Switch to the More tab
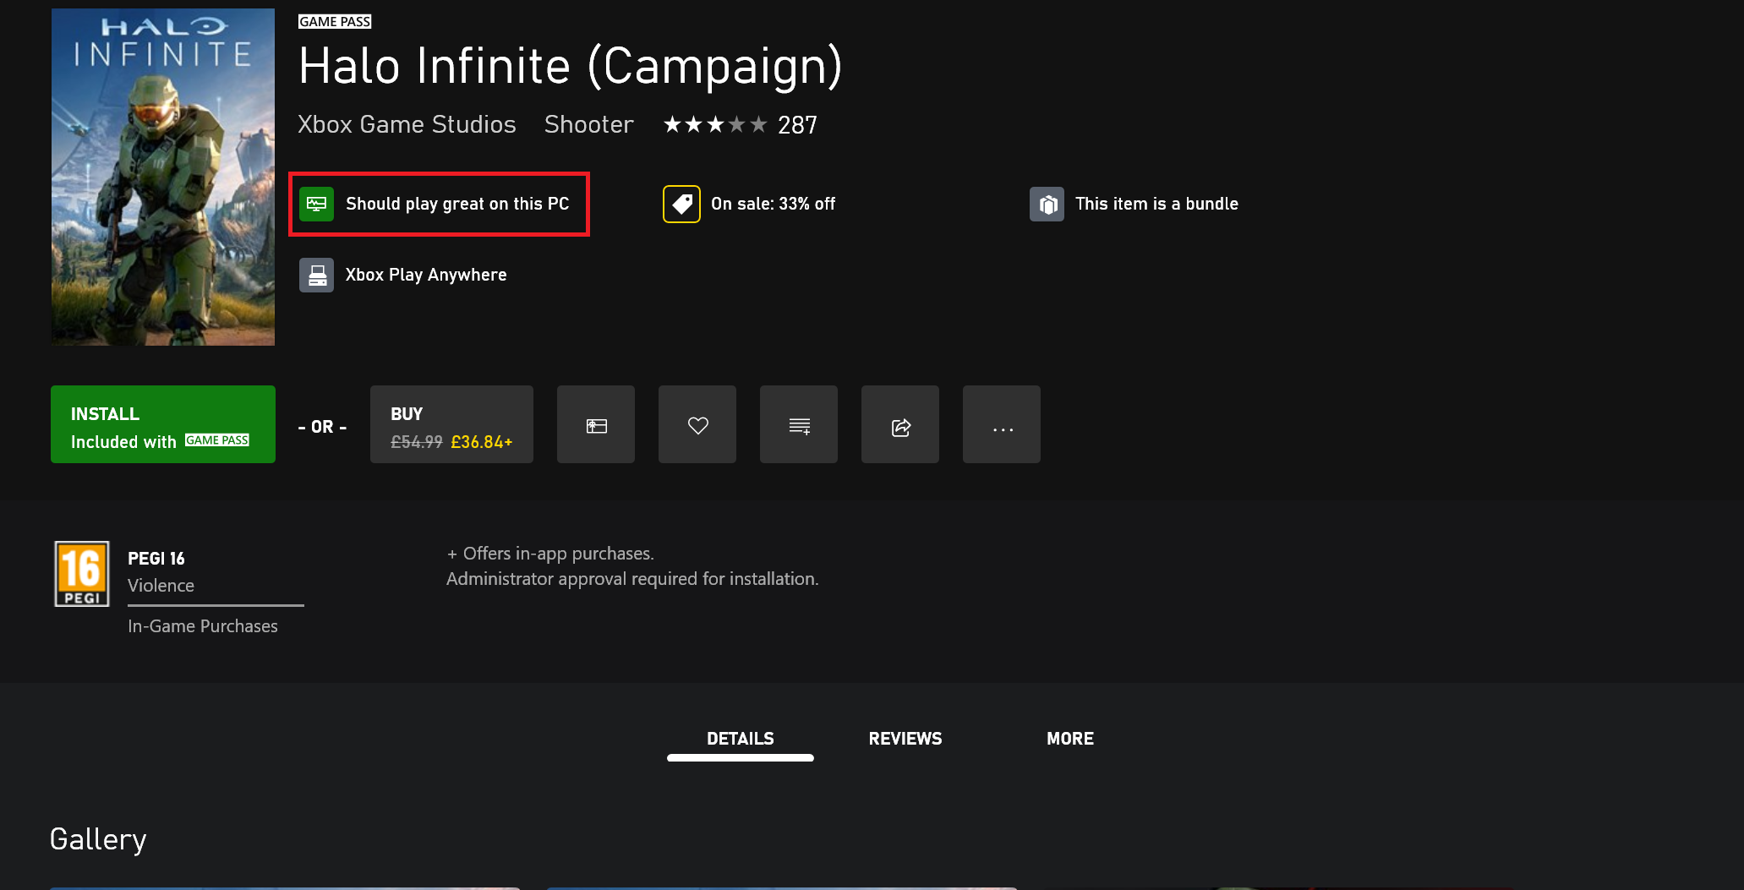The height and width of the screenshot is (890, 1744). point(1070,739)
